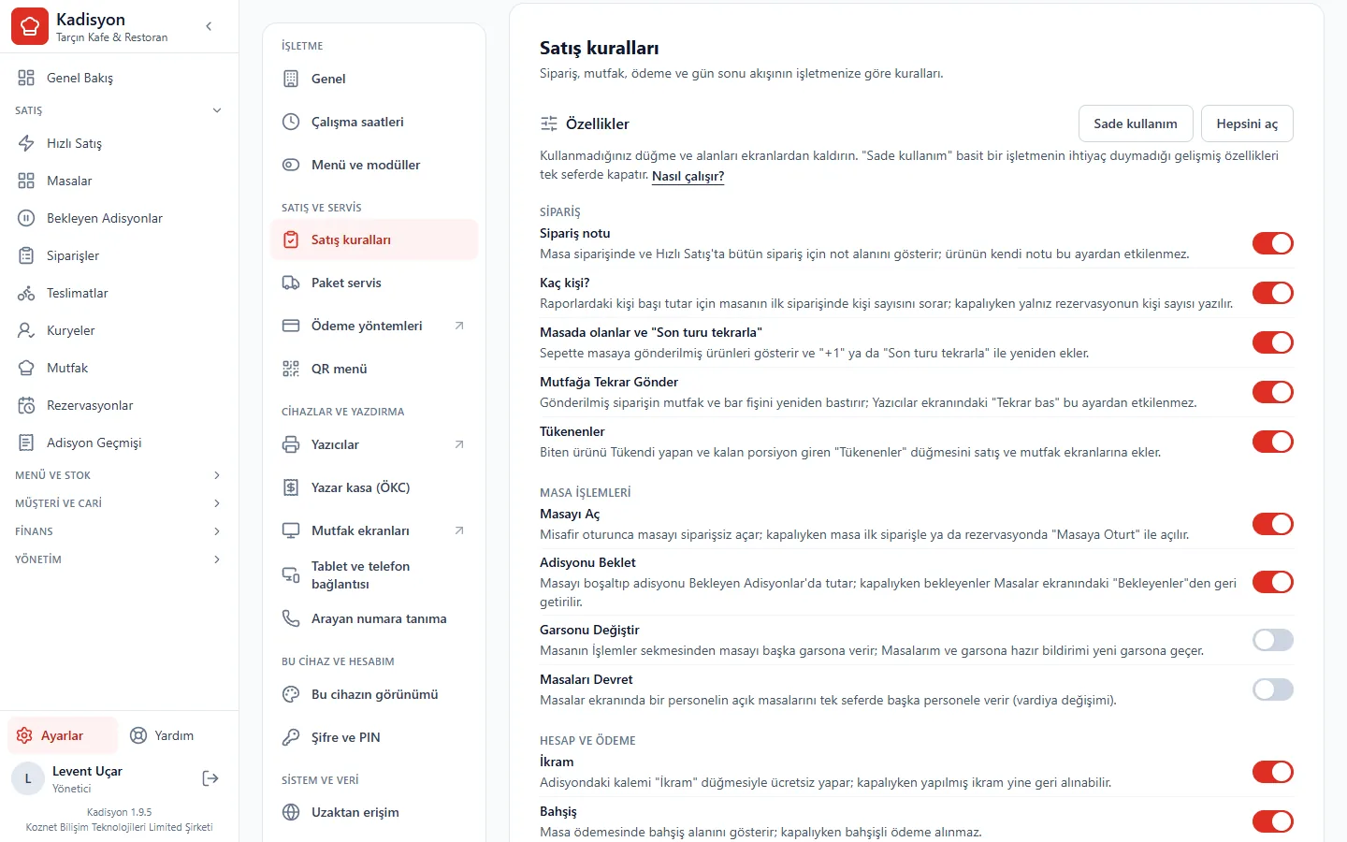
Task: Open Menü ve modüller settings
Action: [374, 165]
